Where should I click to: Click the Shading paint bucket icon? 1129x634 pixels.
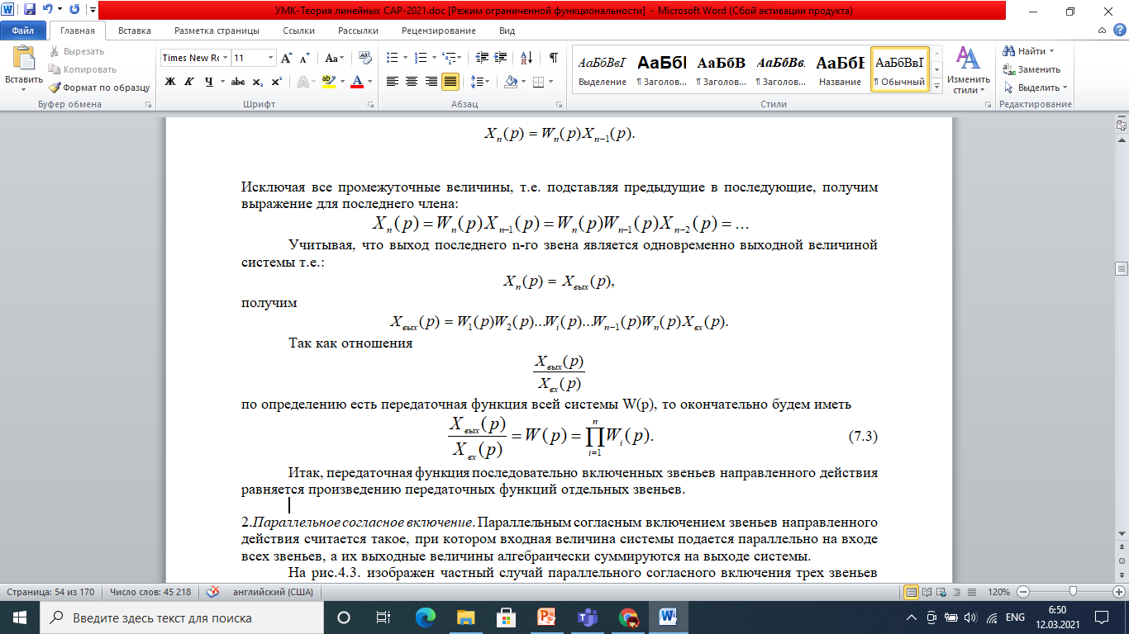510,82
